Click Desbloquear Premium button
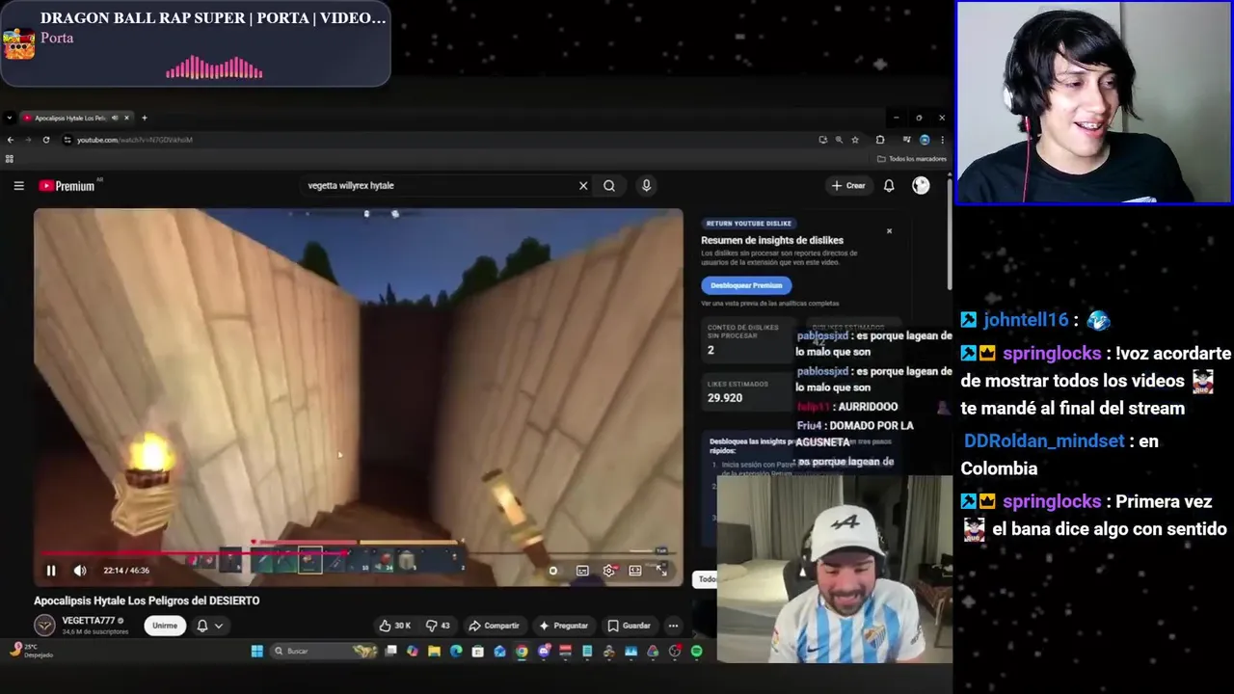 pos(746,285)
